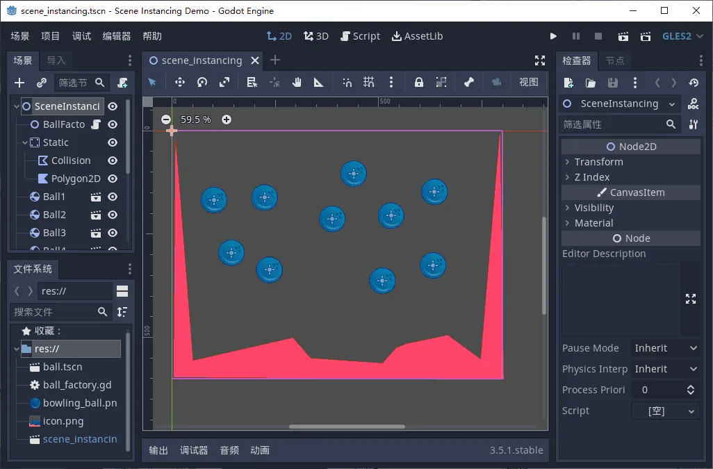
Task: Hide the Polygon2D node visibility
Action: (x=113, y=179)
